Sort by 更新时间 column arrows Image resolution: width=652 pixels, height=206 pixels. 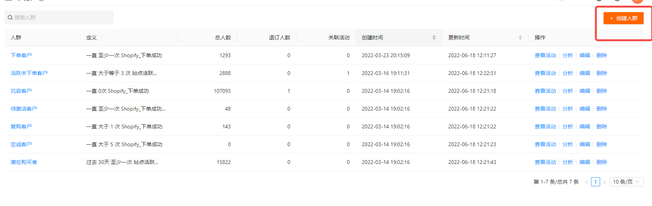pos(520,37)
